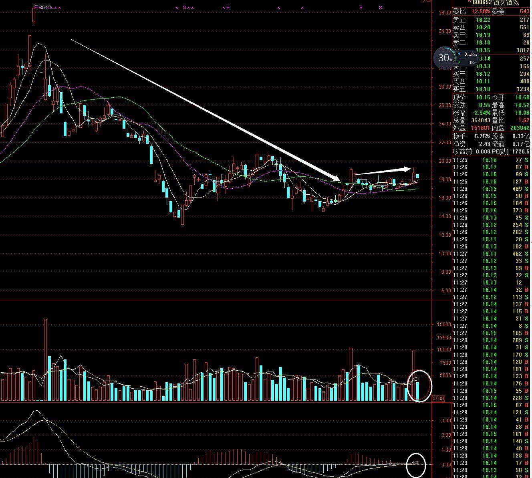Image resolution: width=532 pixels, height=478 pixels.
Task: Select the 18.11 462 S tick row
Action: (x=491, y=254)
